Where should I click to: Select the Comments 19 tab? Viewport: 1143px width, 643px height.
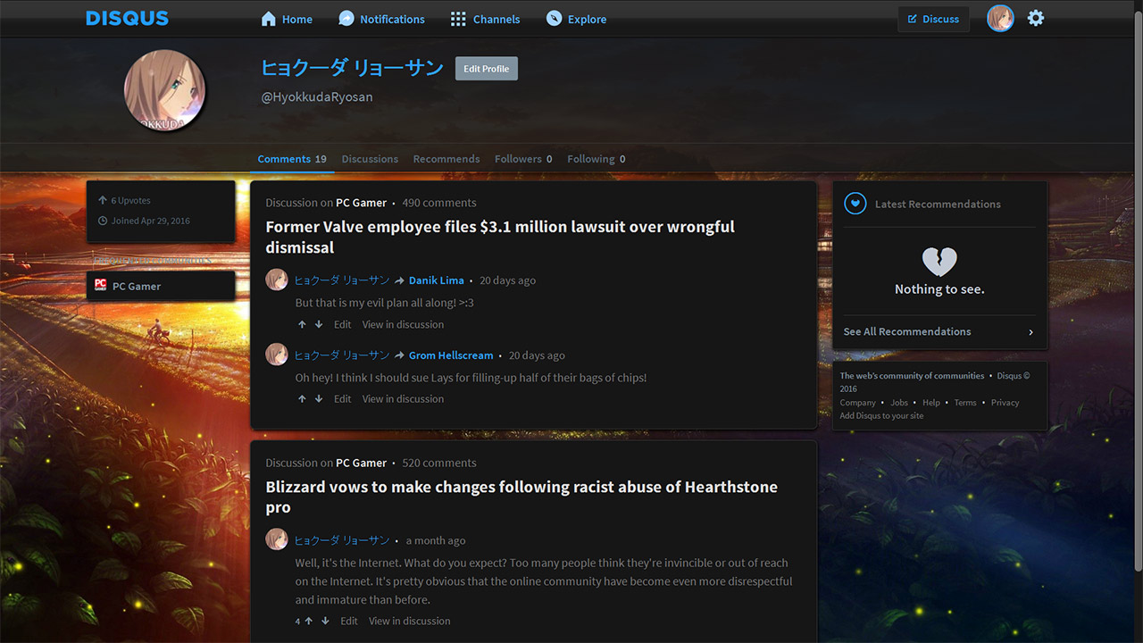(292, 159)
